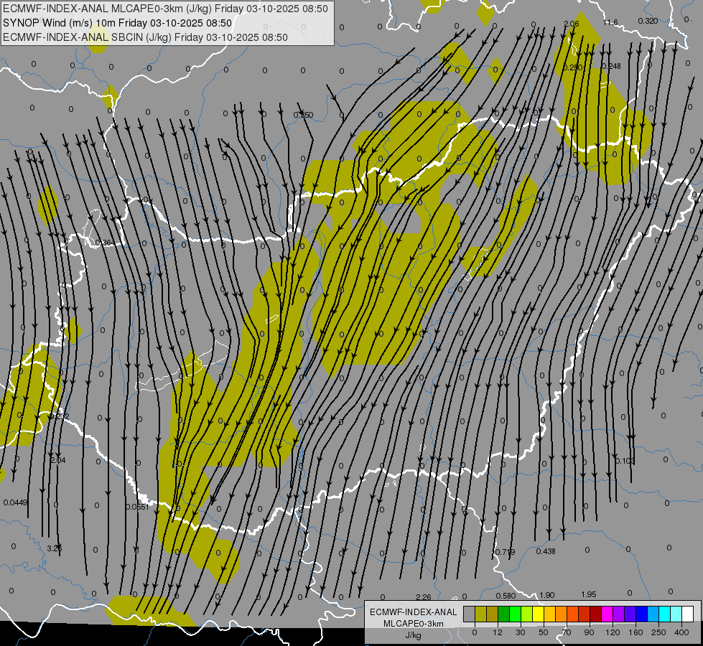Click map value 2.04
Screen dimensions: 703x646
pos(58,460)
